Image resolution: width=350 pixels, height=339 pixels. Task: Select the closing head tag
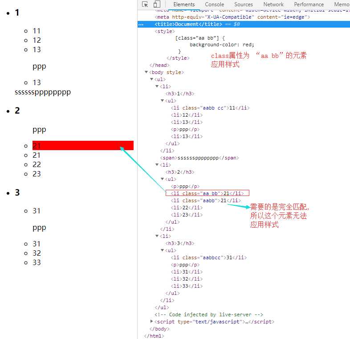(159, 65)
